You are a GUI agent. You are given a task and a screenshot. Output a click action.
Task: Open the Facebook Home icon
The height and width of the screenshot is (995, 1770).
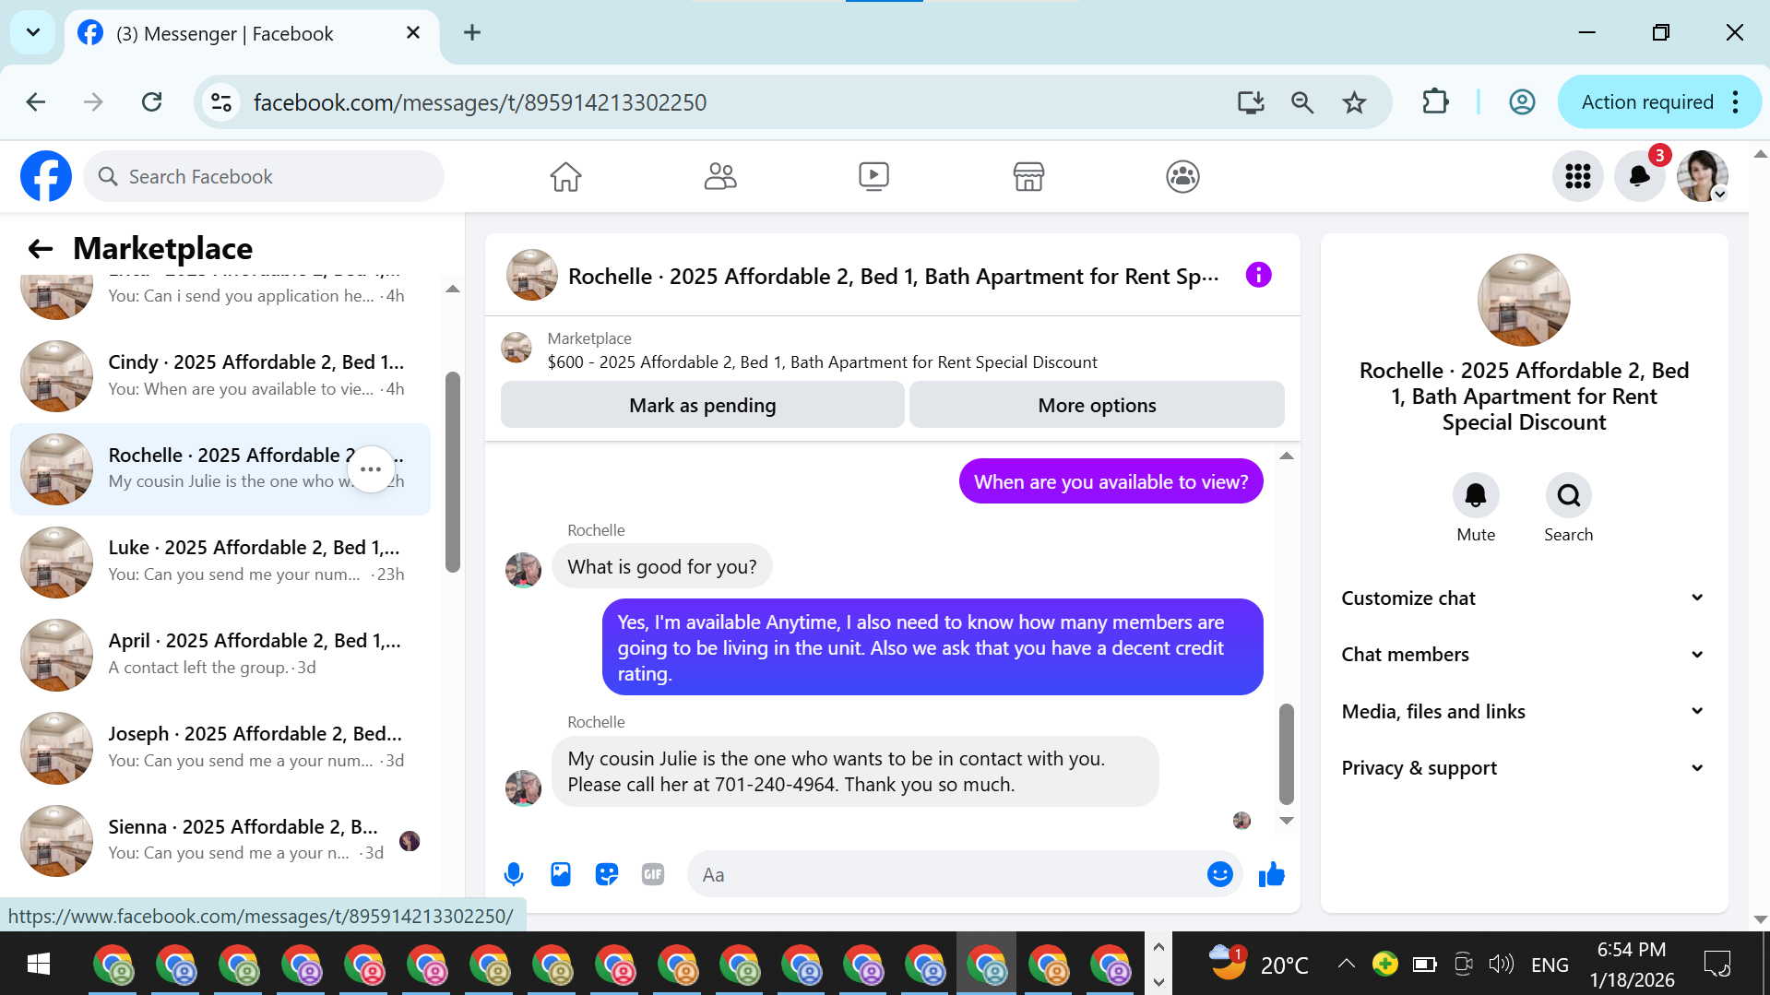click(x=565, y=176)
